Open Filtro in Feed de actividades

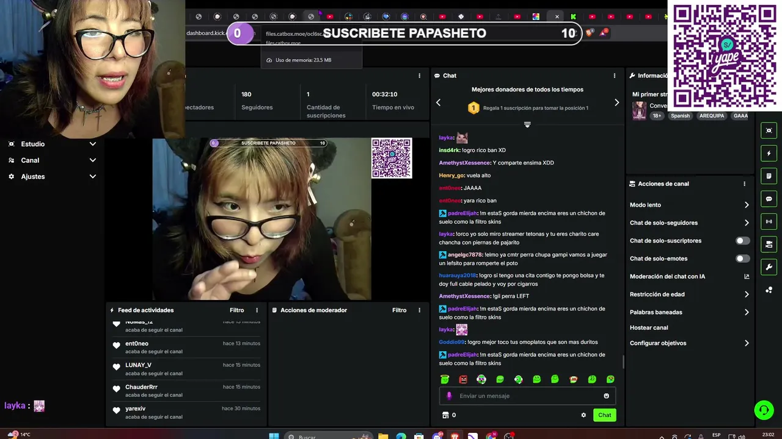pos(237,310)
